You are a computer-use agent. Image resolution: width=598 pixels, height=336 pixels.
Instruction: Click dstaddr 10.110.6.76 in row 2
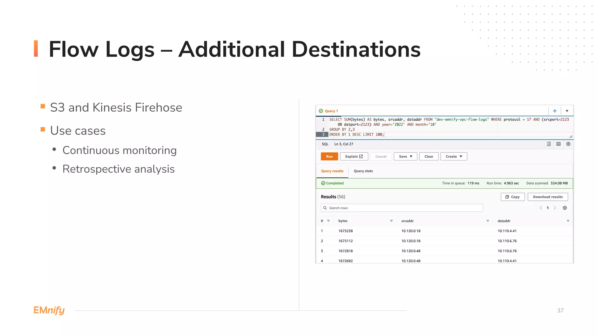507,241
